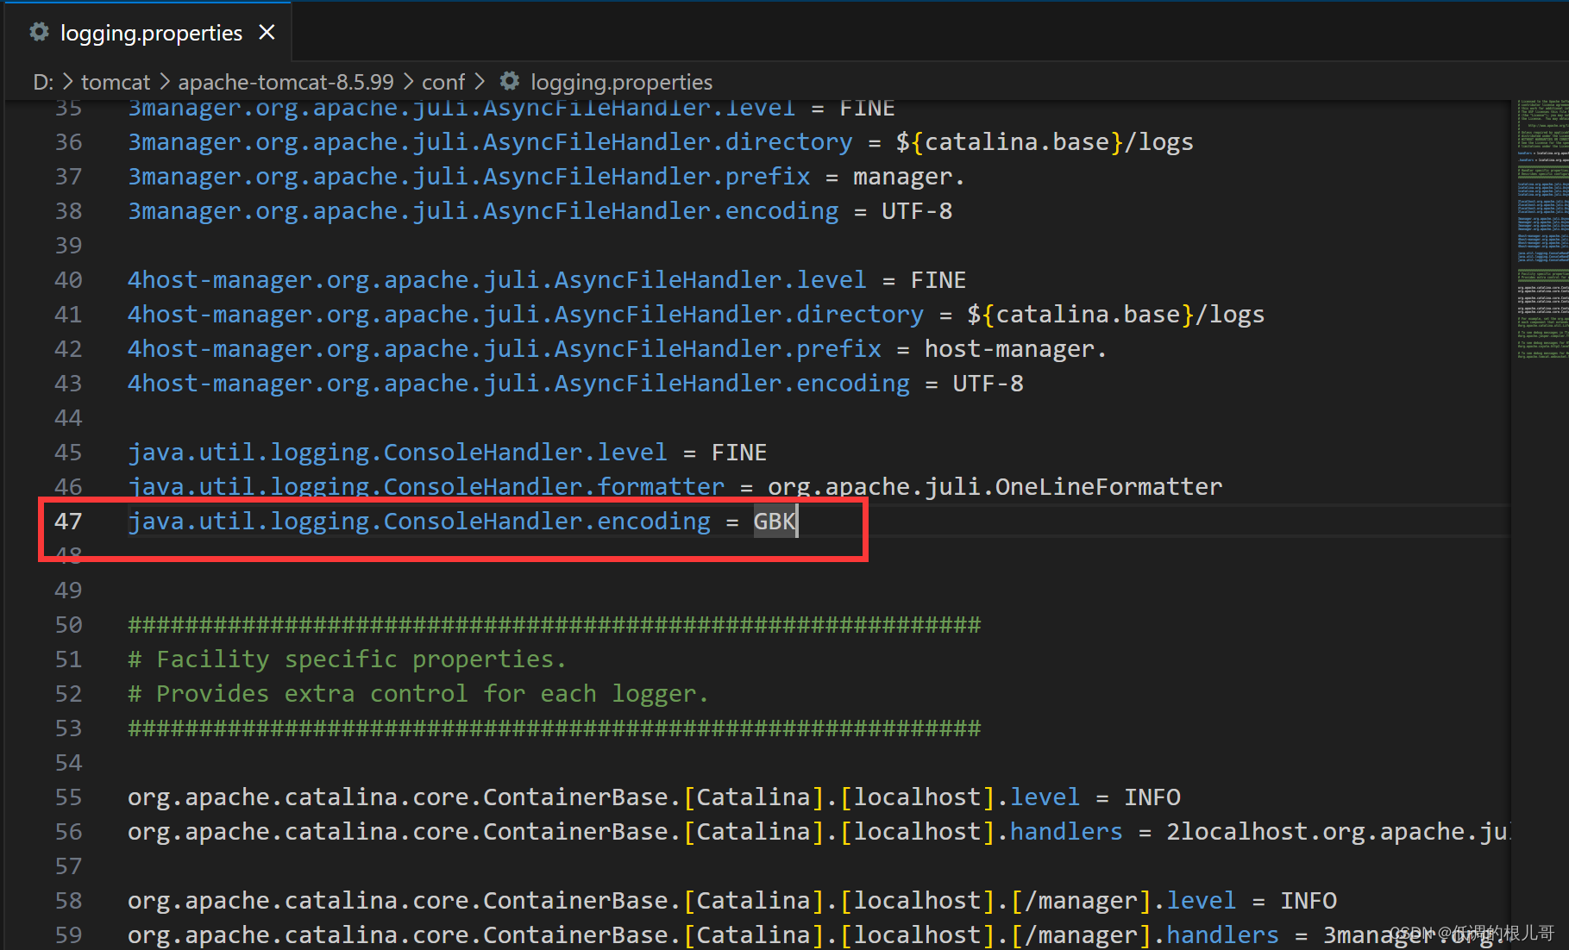Screen dimensions: 1569x950
Task: Click UTF-8 value on line 43
Action: 988,384
